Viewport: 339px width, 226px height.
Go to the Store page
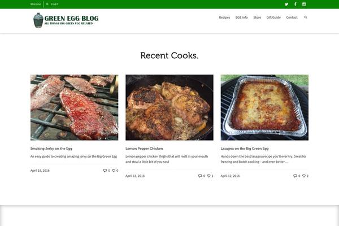click(257, 18)
